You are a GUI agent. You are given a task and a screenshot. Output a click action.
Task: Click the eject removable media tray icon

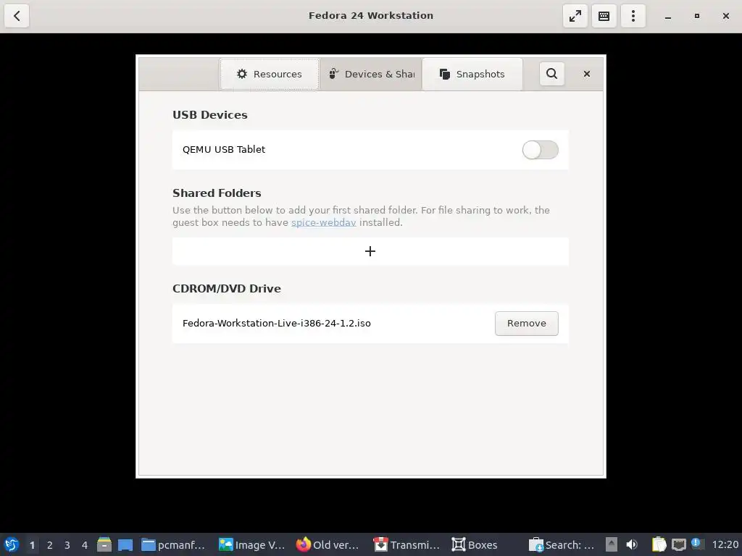612,544
